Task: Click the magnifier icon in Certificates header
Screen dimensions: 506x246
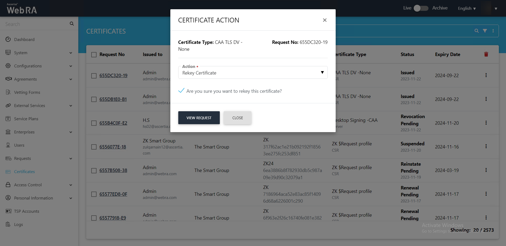Action: point(476,31)
